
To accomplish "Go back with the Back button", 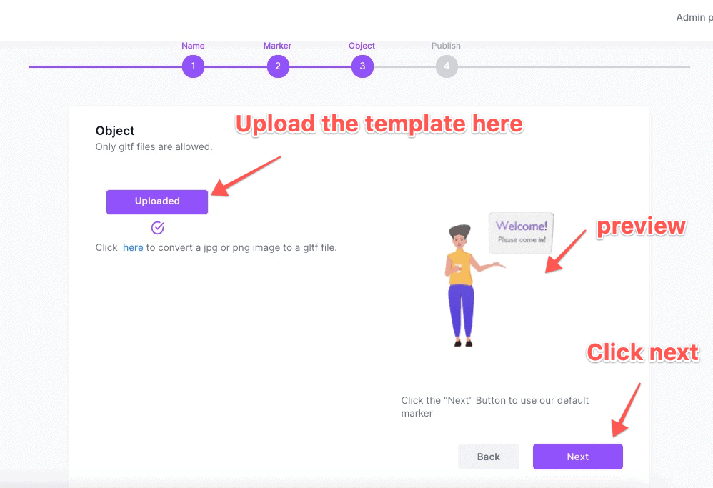I will 489,457.
